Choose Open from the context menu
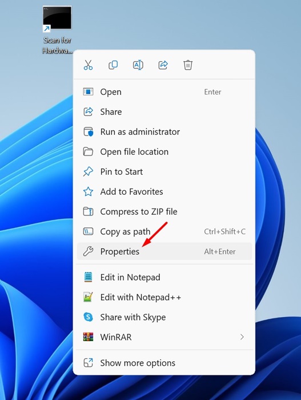Image resolution: width=301 pixels, height=400 pixels. pyautogui.click(x=164, y=92)
